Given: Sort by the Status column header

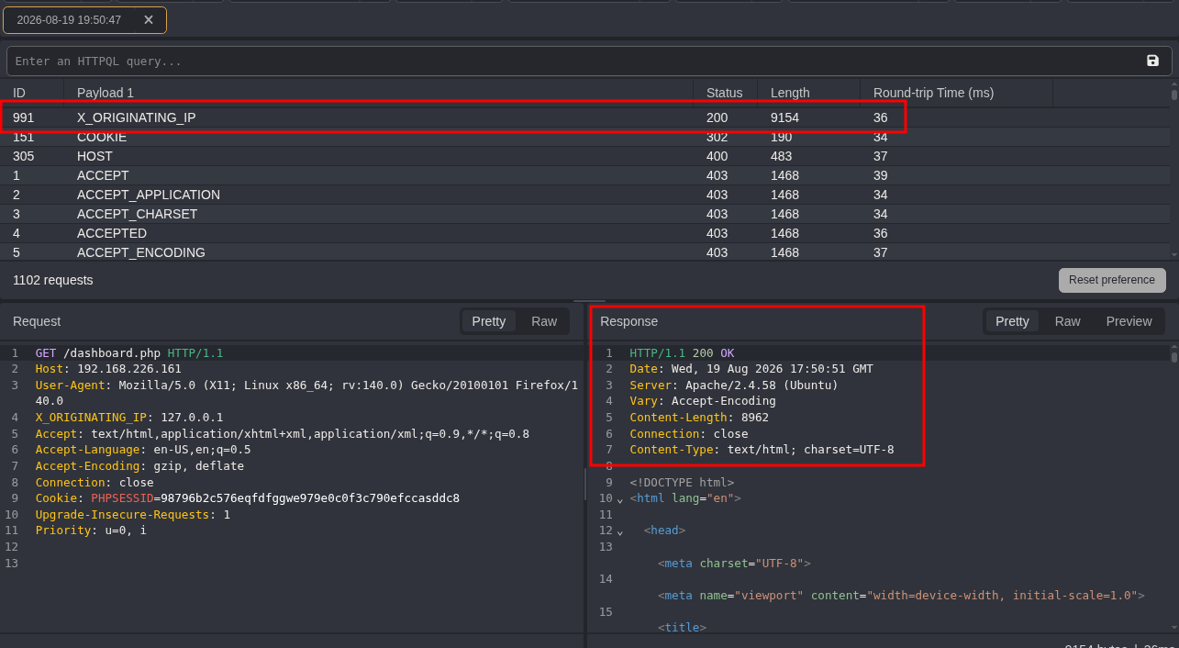Looking at the screenshot, I should click(x=725, y=93).
